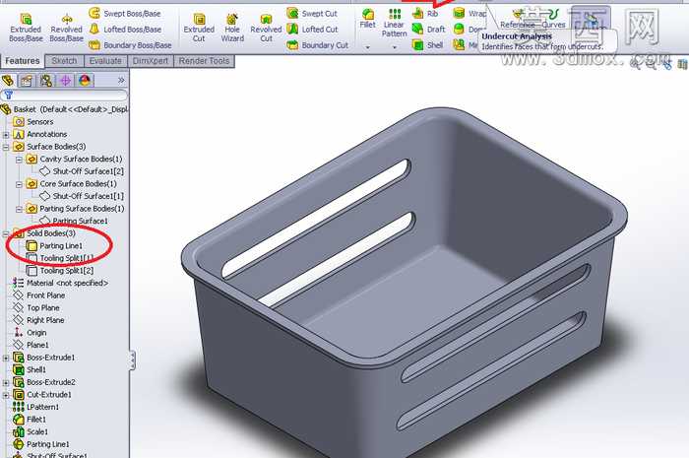This screenshot has width=689, height=458.
Task: Click the panel collapse handle on splitter
Action: (132, 360)
